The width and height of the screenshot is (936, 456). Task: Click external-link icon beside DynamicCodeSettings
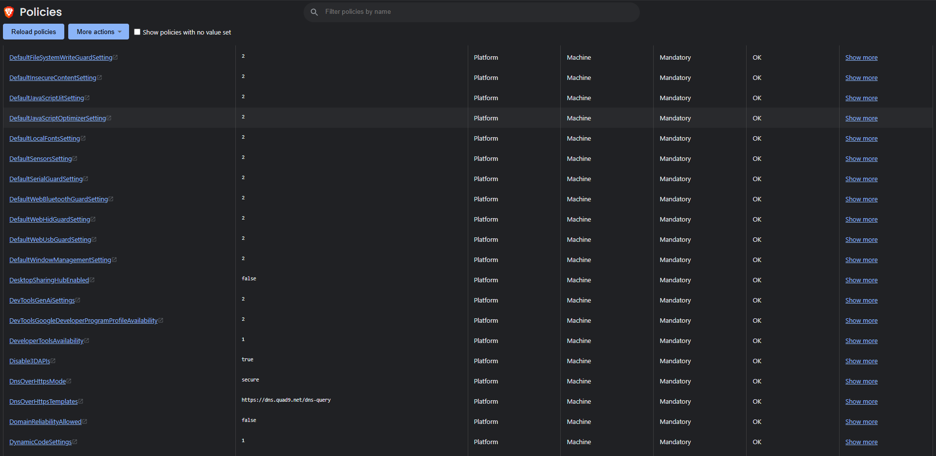pos(75,442)
